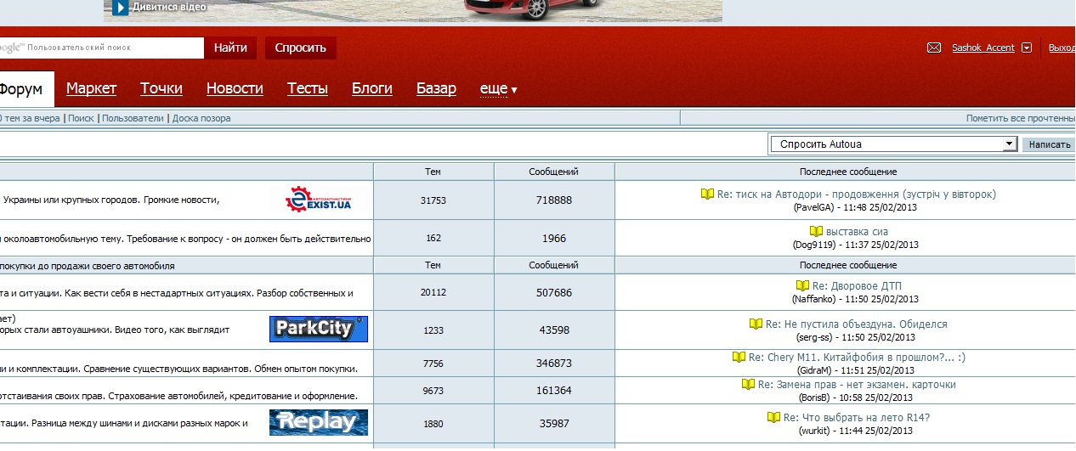Click the book icon beside 'Re: Дворовое ДТП'
The width and height of the screenshot is (1076, 451).
click(802, 286)
